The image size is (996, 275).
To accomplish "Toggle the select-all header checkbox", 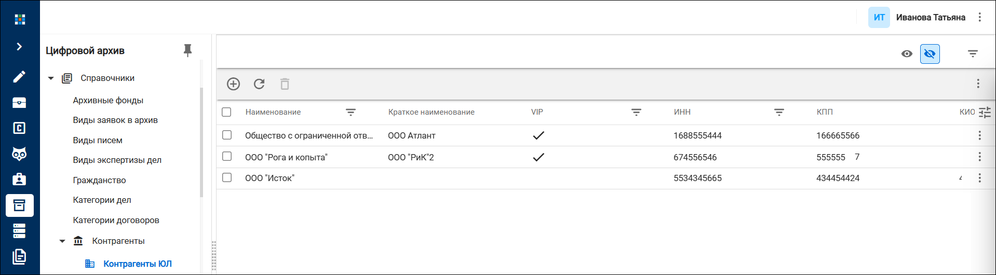I will click(x=226, y=112).
